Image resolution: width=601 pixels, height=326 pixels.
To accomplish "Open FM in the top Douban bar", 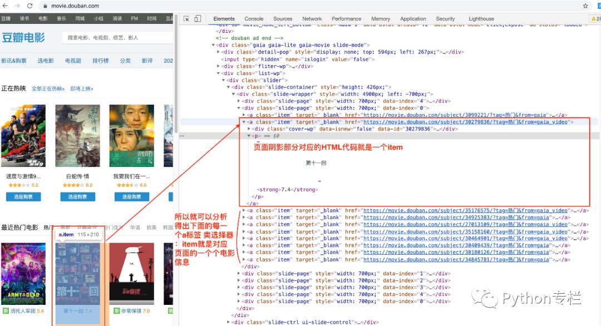I will point(134,18).
